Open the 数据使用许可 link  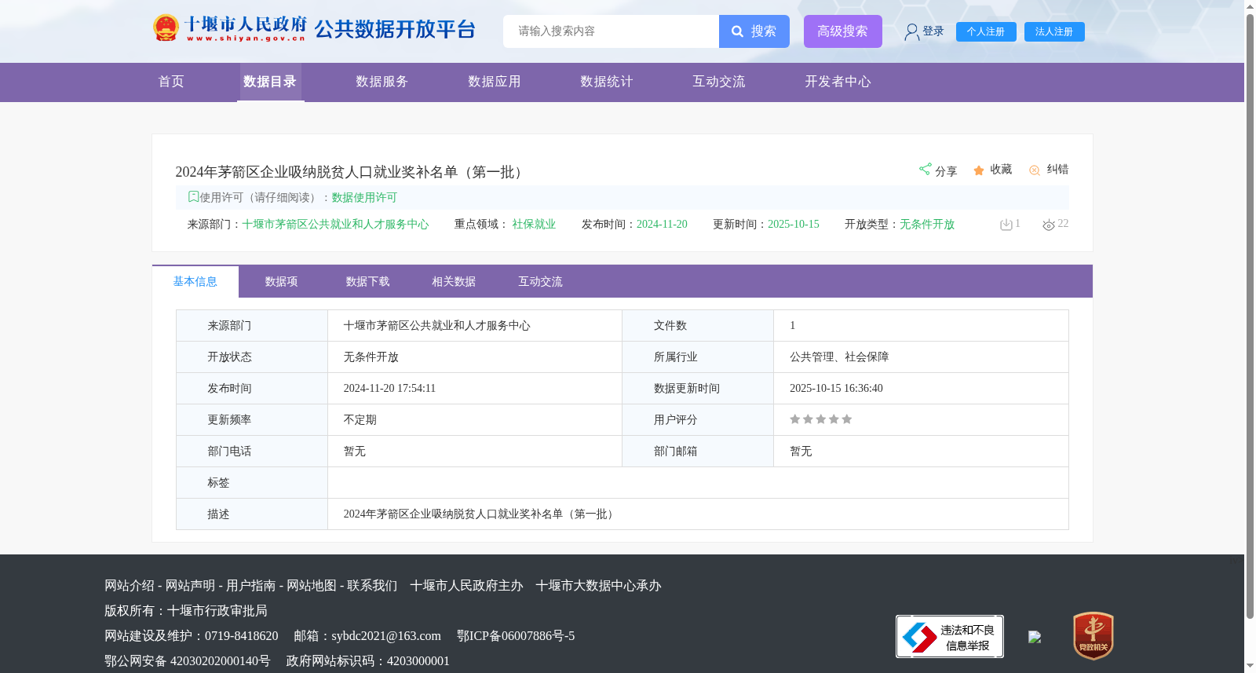click(364, 198)
